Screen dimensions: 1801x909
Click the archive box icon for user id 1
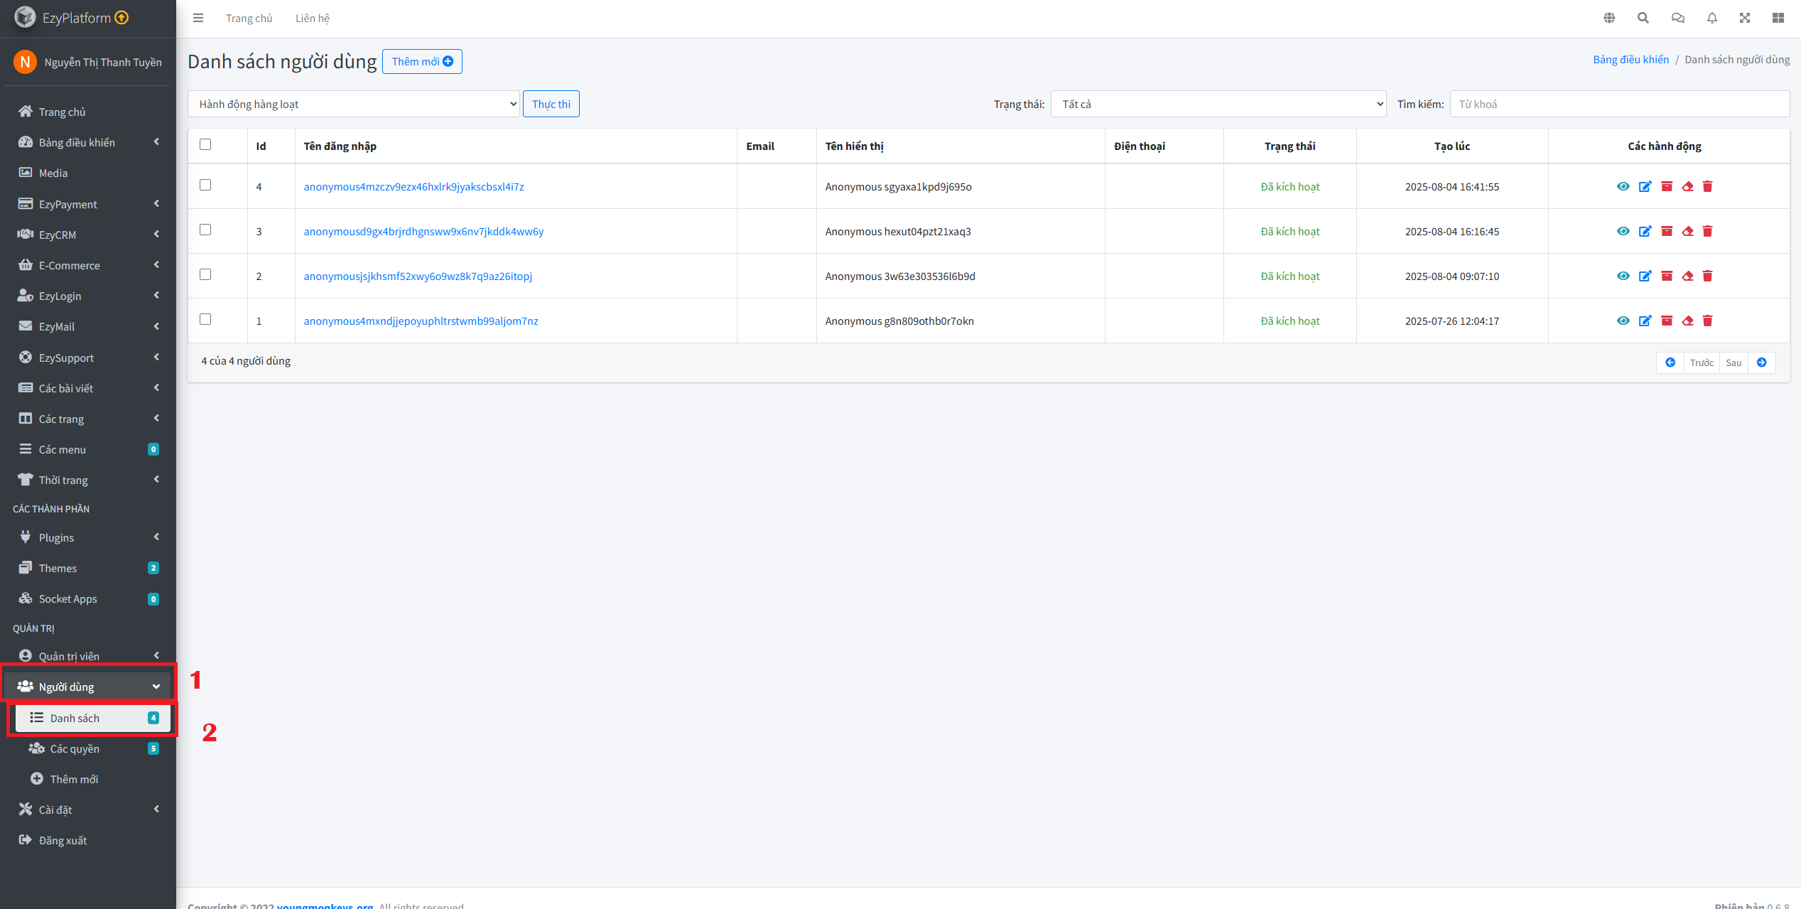coord(1667,321)
